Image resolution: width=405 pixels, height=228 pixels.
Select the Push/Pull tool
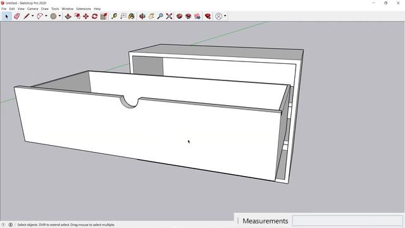pos(68,16)
